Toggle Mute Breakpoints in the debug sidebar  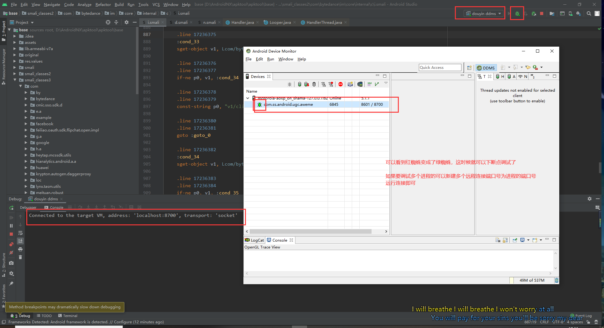click(x=11, y=253)
